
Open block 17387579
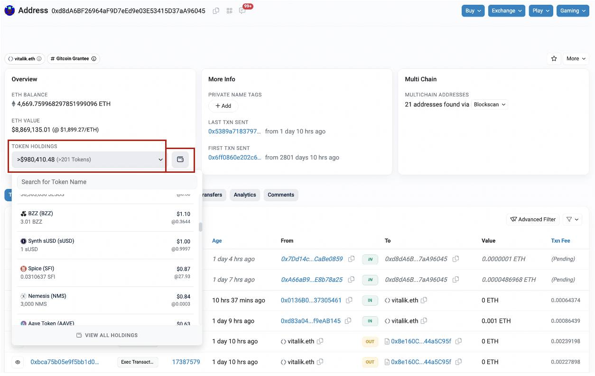tap(186, 362)
